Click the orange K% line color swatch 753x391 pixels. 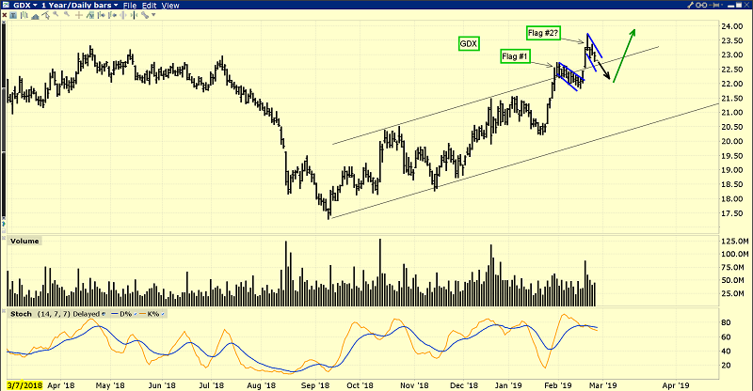[143, 314]
